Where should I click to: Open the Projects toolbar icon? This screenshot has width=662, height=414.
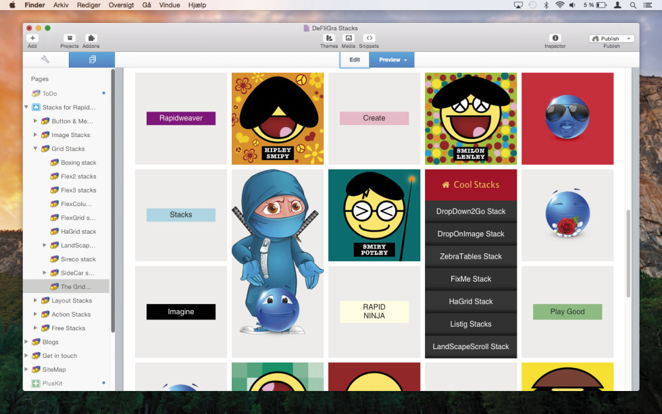click(70, 38)
